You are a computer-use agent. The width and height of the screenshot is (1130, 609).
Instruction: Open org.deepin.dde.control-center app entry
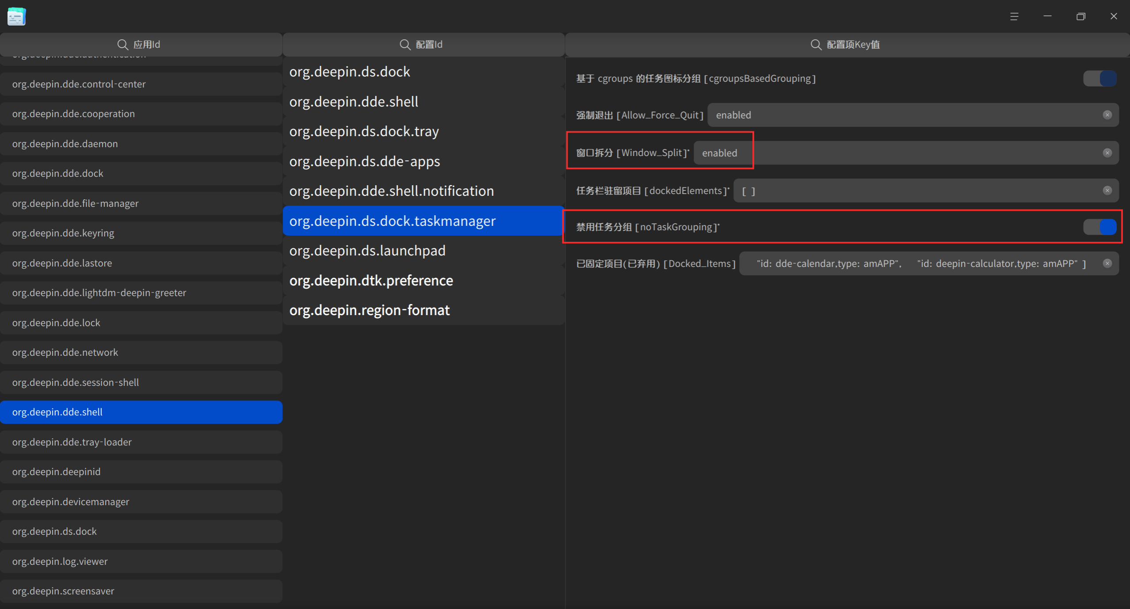pyautogui.click(x=79, y=84)
